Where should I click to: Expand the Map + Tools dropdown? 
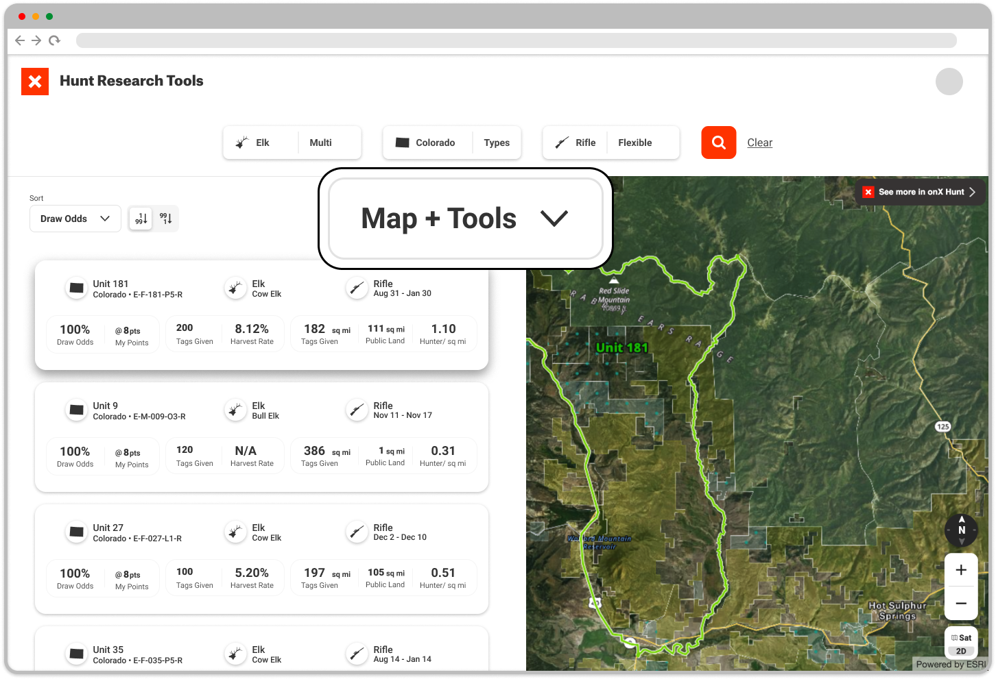point(466,219)
